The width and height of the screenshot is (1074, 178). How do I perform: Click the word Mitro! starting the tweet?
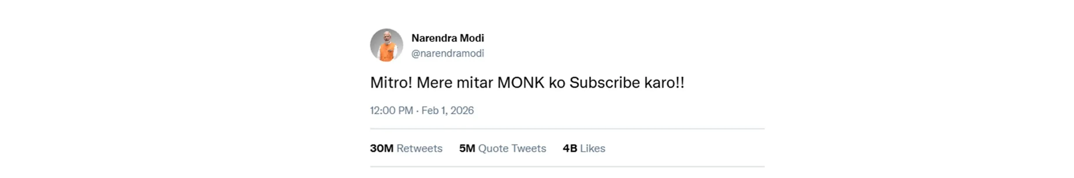[x=391, y=83]
